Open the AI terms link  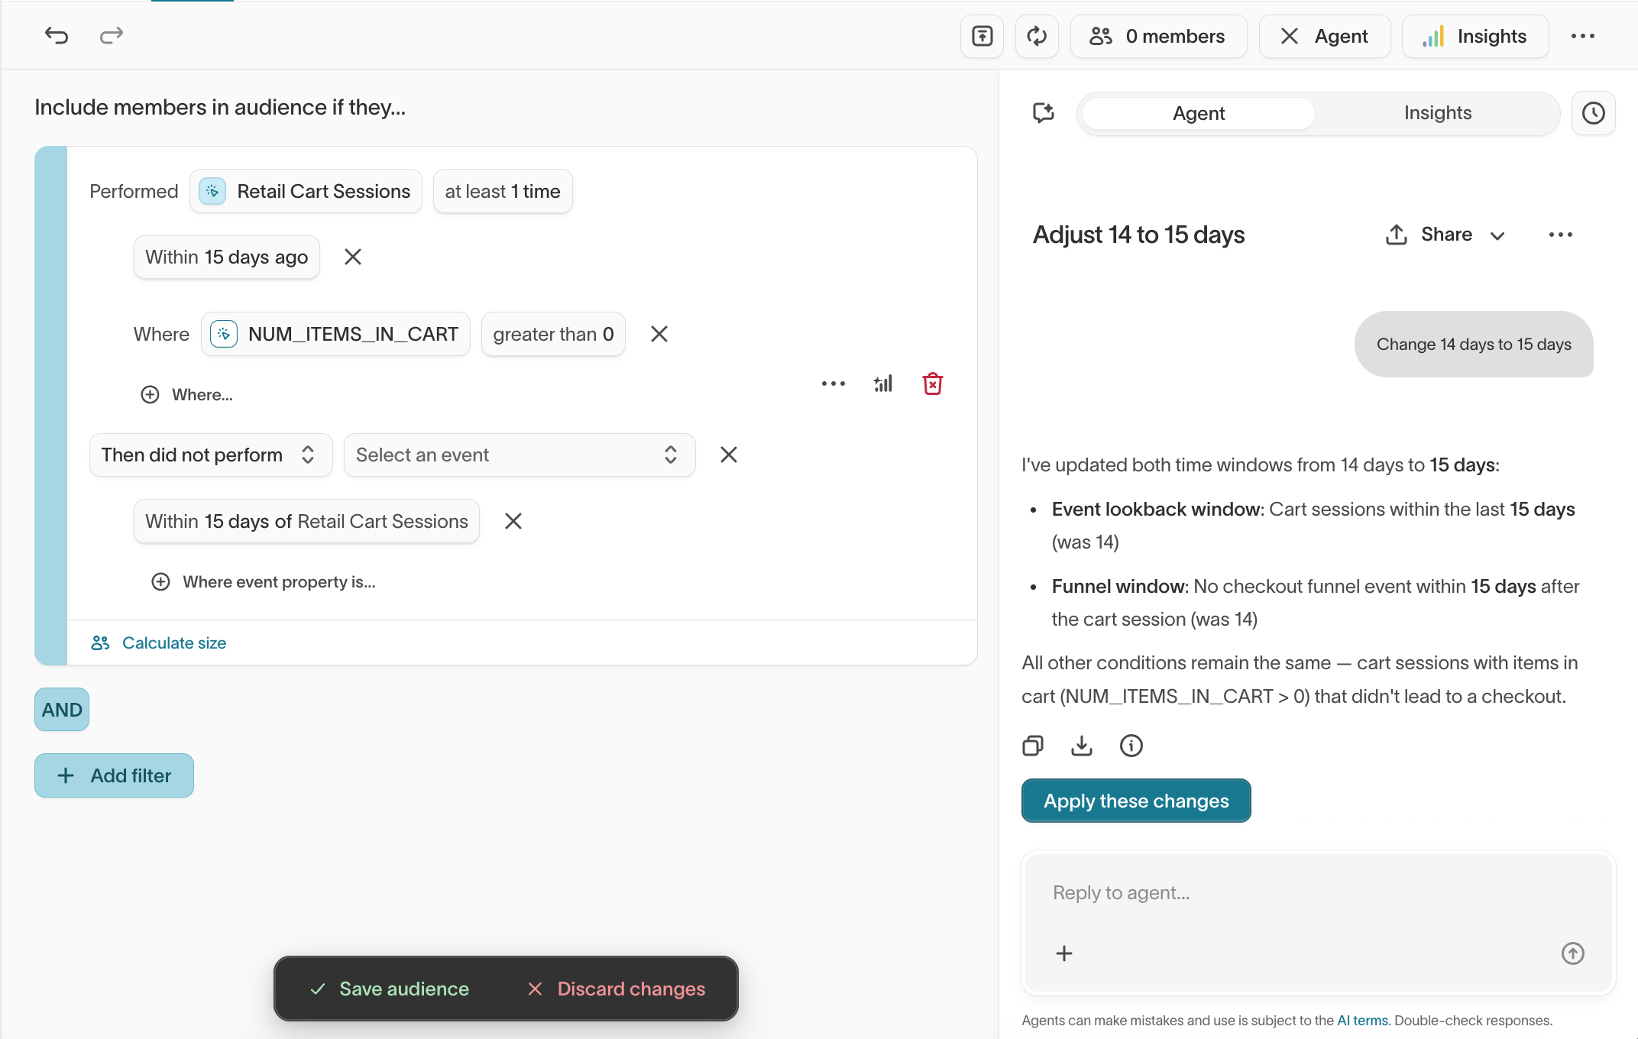(x=1362, y=1021)
